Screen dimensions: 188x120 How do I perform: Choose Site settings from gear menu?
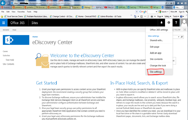[156, 72]
